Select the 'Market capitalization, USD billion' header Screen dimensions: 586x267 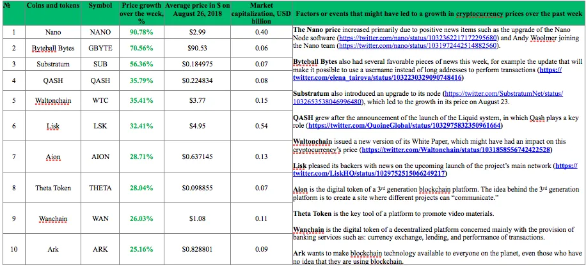tap(261, 13)
